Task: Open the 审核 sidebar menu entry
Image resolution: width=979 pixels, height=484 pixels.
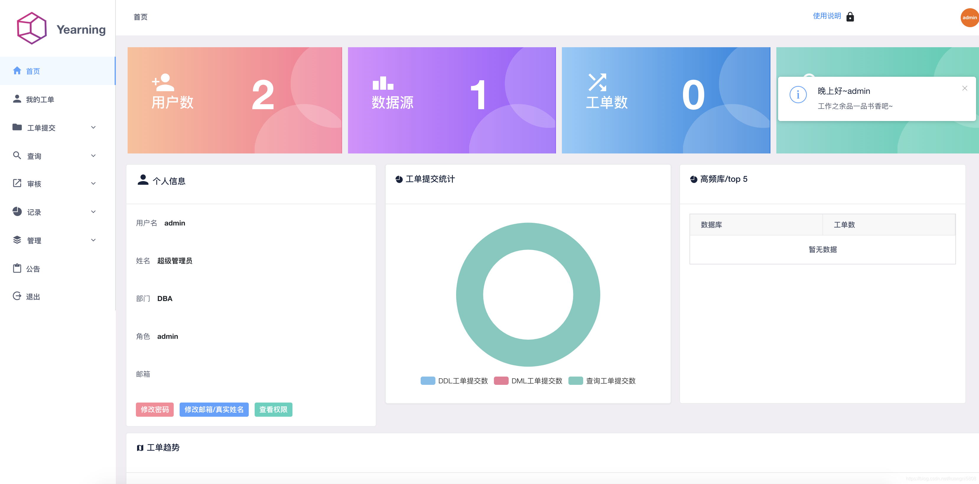Action: pyautogui.click(x=35, y=183)
